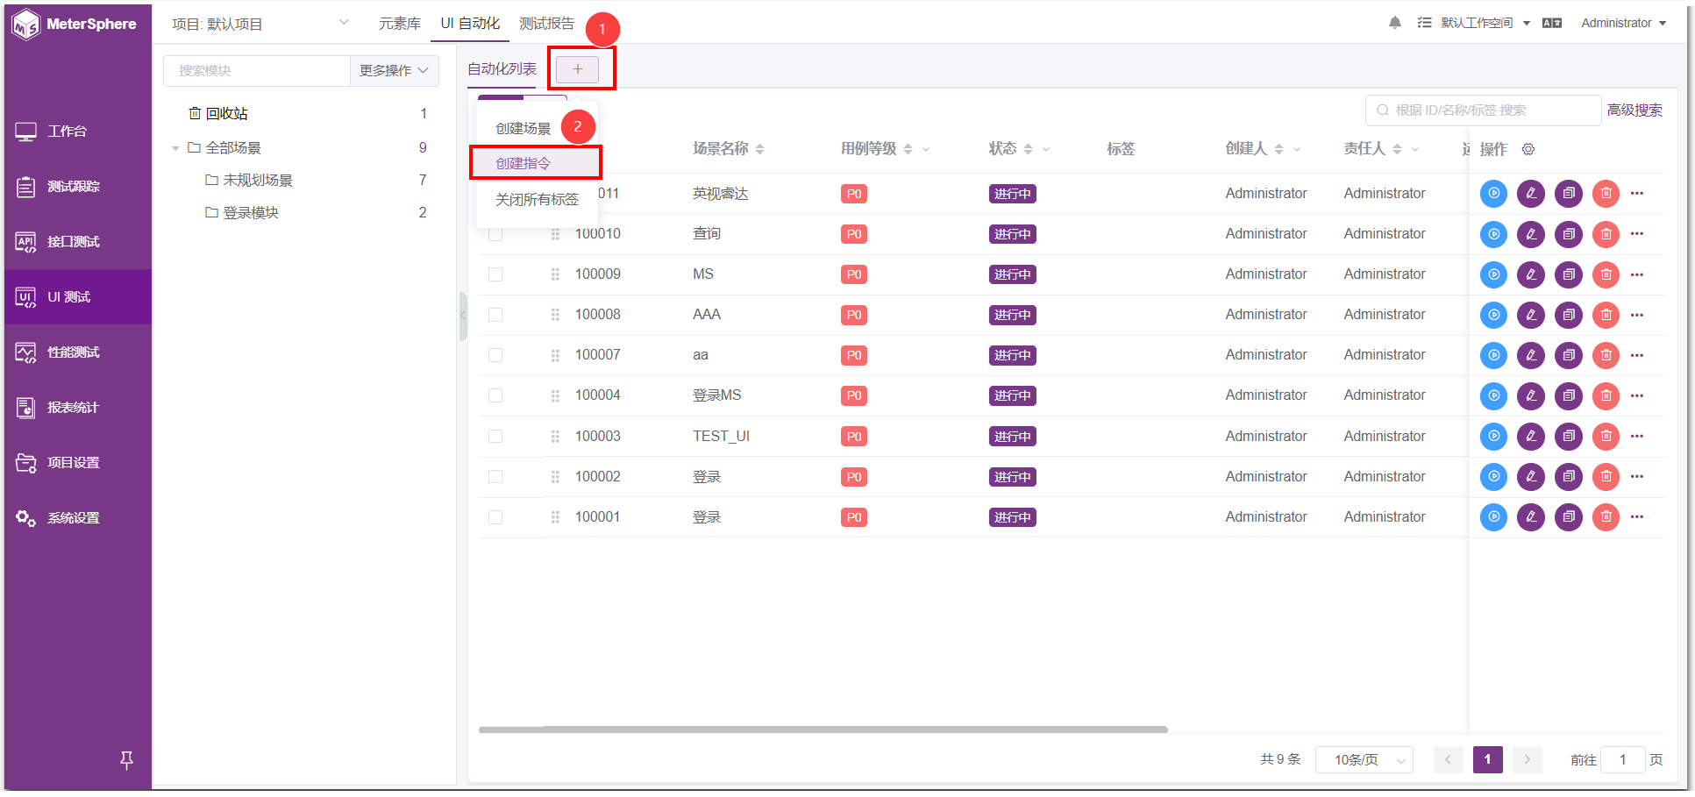Switch to the 元素库 tab
Screen dimensions: 1695x797
400,24
